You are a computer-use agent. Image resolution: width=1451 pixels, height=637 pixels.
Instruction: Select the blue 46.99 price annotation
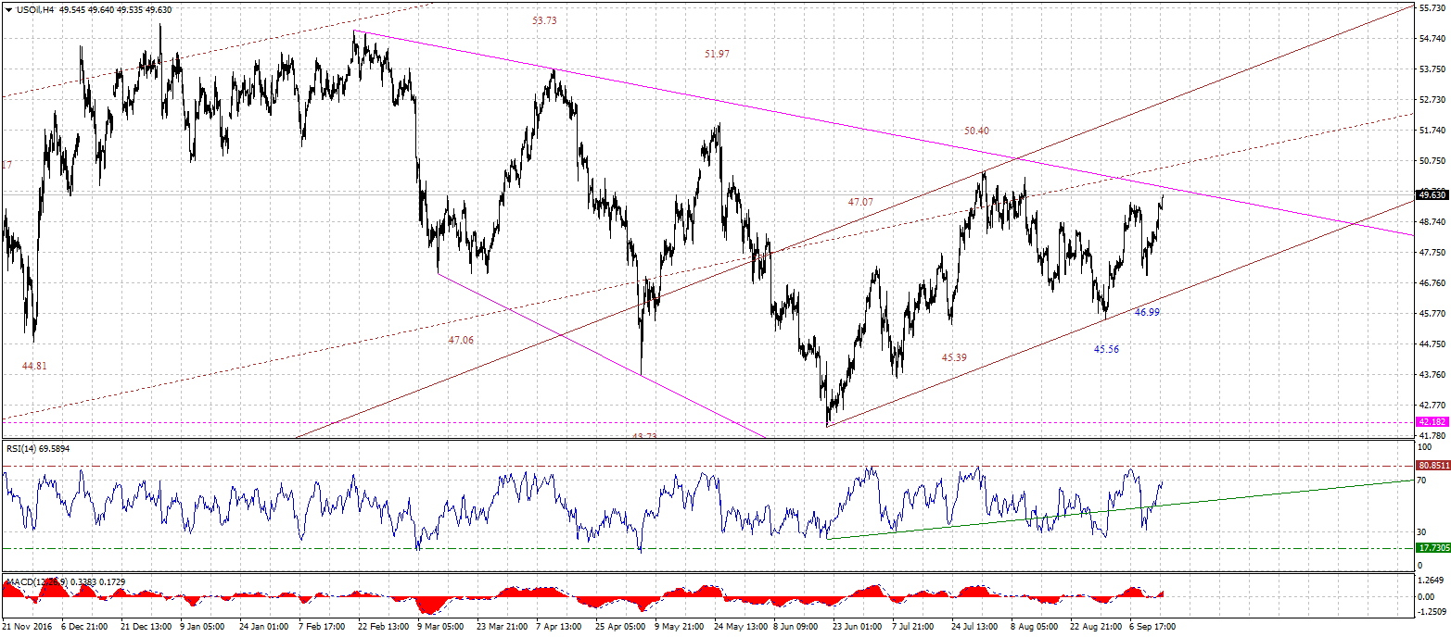click(1148, 312)
